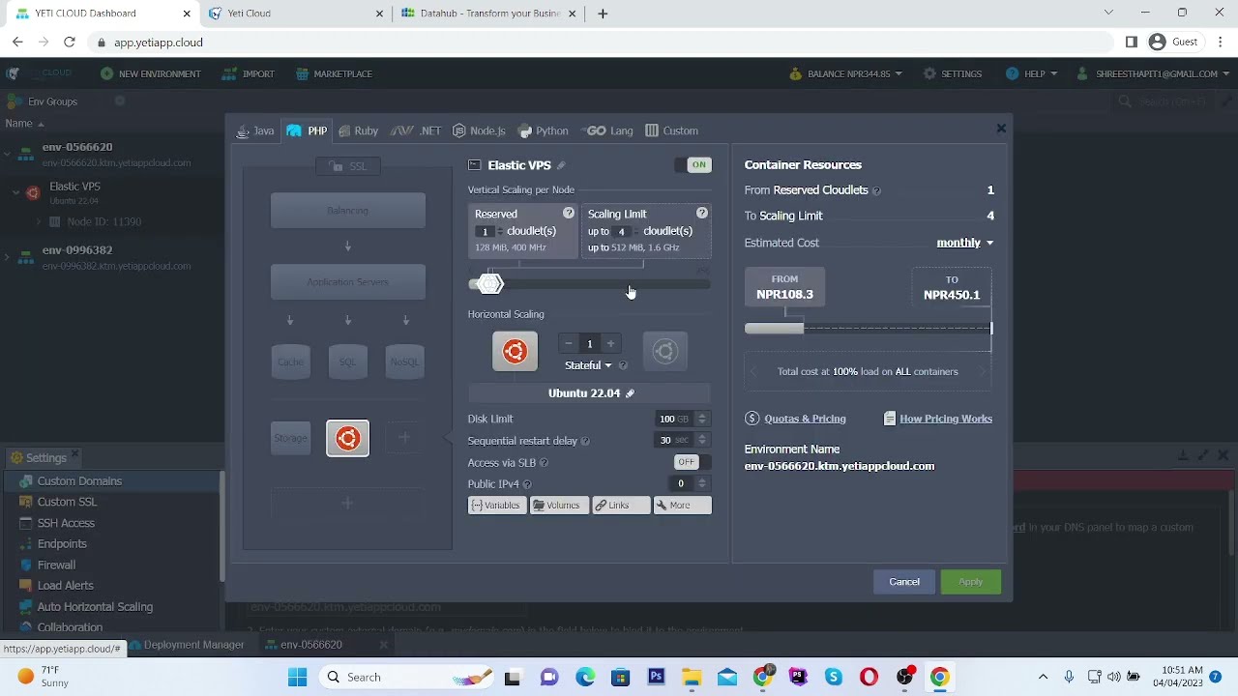This screenshot has width=1238, height=696.
Task: Select the Custom tab
Action: tap(671, 130)
